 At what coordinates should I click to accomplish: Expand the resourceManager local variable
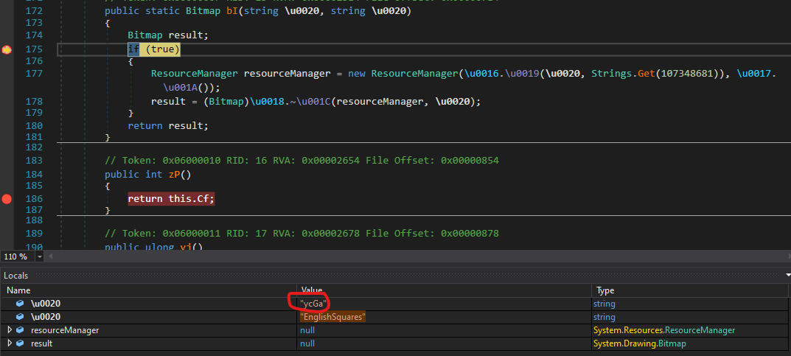[x=10, y=330]
